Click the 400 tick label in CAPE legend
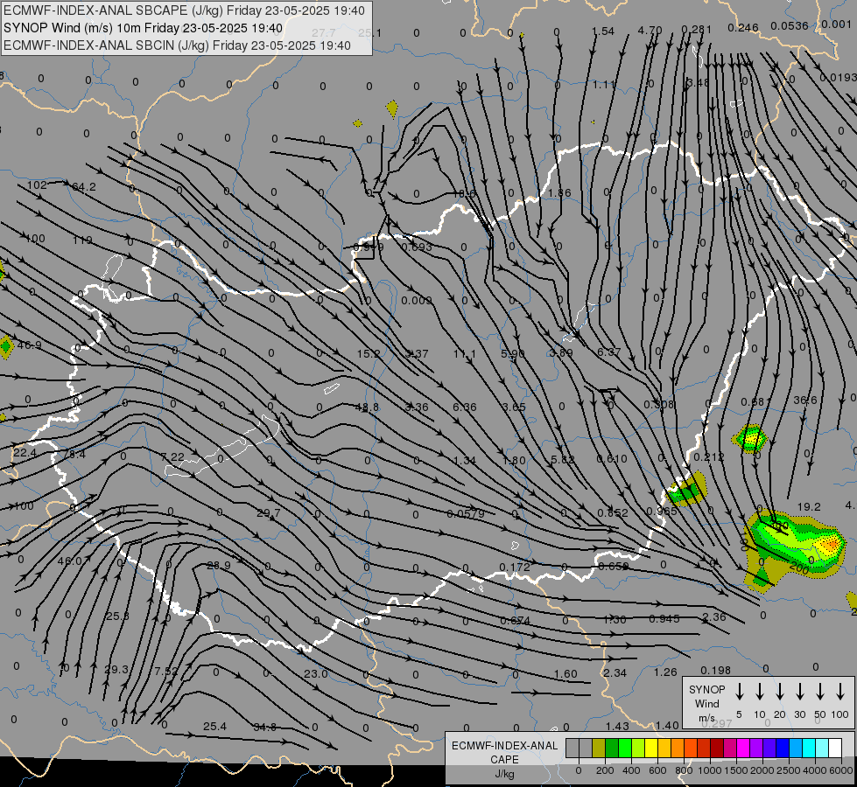 coord(631,770)
